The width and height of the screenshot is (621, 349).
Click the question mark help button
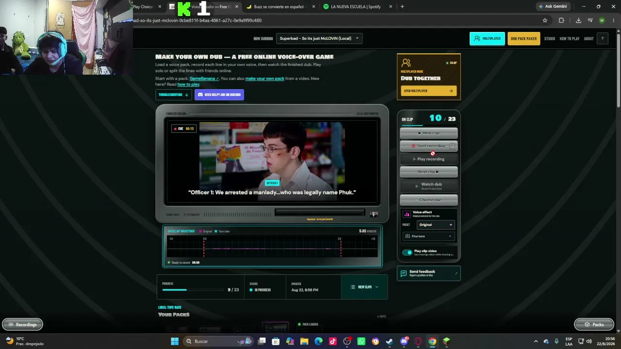(603, 39)
